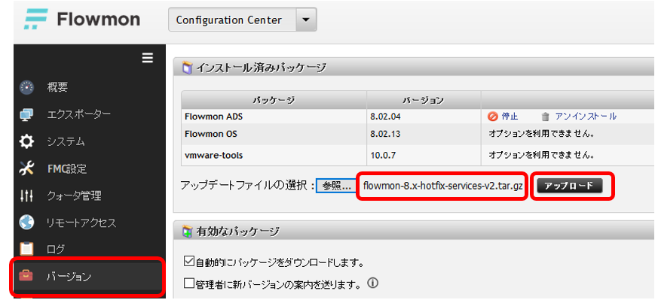Click the info icon beside 新バージョンの案内
Image resolution: width=655 pixels, height=303 pixels.
[x=372, y=284]
